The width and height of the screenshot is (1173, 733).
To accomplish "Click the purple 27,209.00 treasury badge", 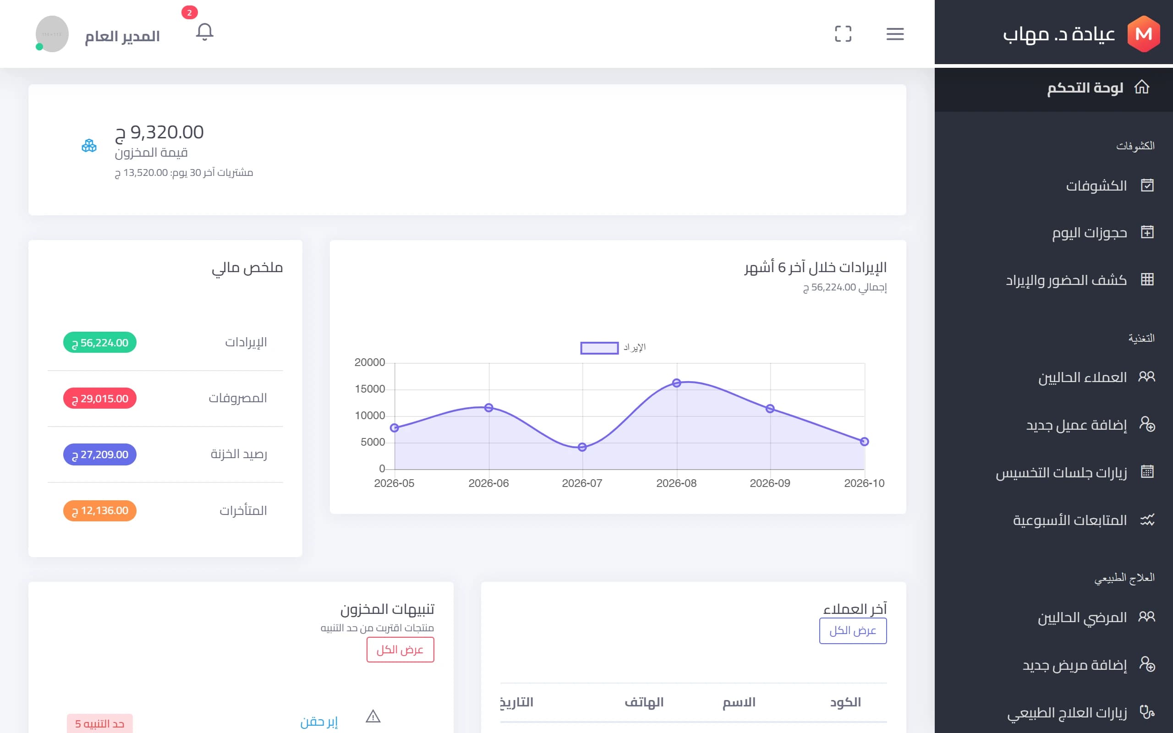I will [x=100, y=454].
